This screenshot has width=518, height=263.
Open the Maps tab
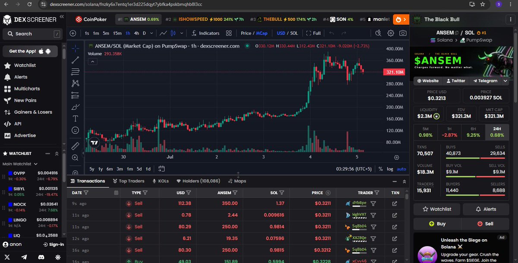[237, 181]
